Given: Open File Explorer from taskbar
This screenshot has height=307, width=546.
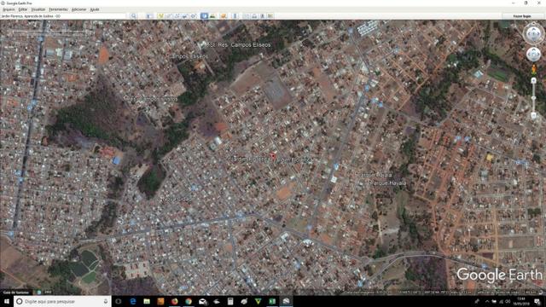Looking at the screenshot, I should 147,301.
